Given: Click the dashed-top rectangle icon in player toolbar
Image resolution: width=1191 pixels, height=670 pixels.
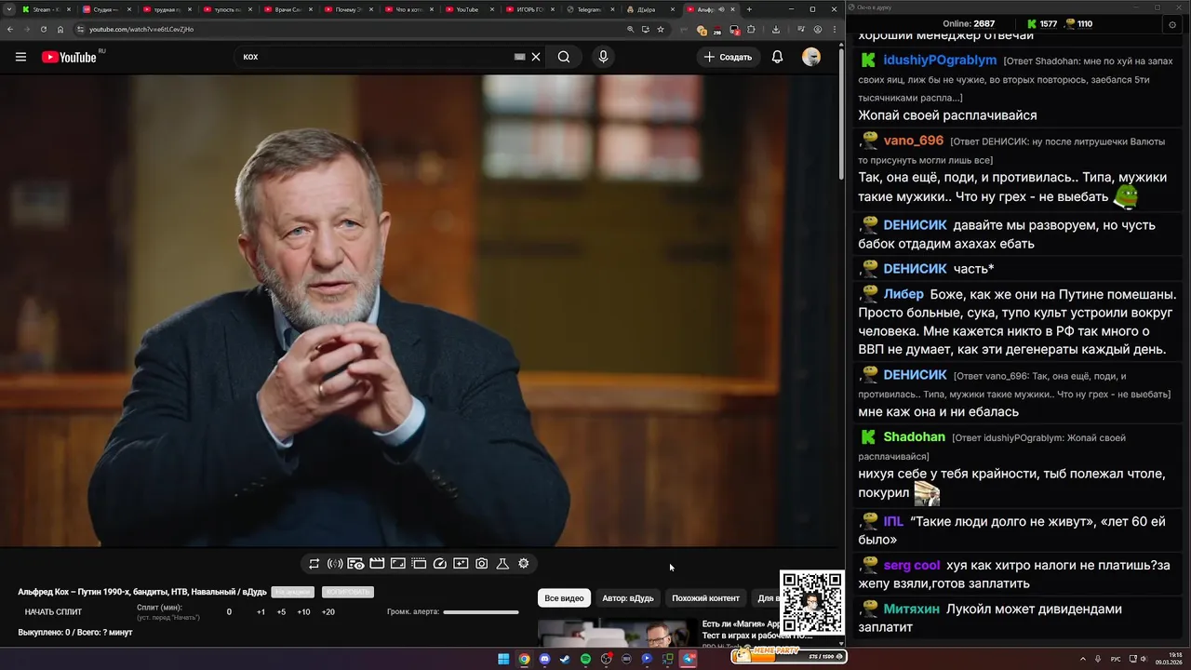Looking at the screenshot, I should (419, 564).
